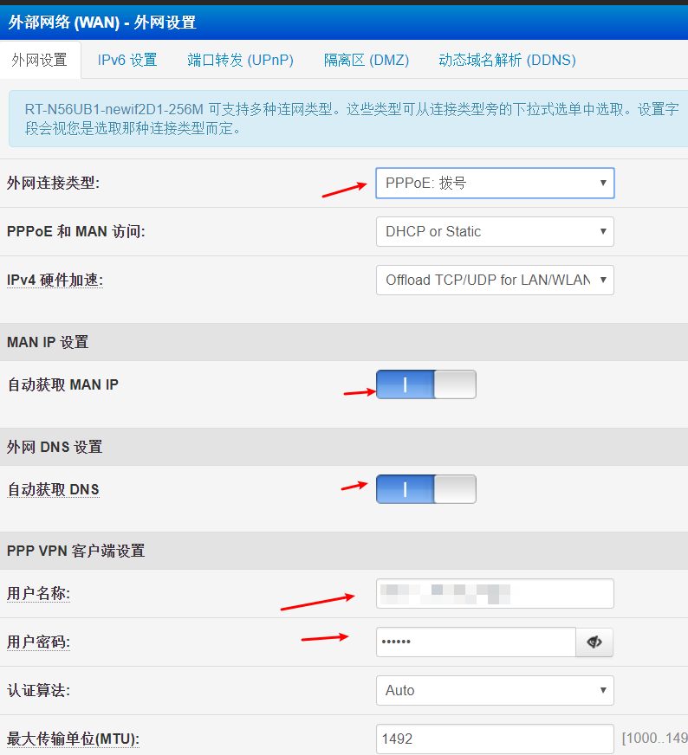The width and height of the screenshot is (688, 755).
Task: Select the 动态域名解析 (DDNS) tab
Action: pos(507,60)
